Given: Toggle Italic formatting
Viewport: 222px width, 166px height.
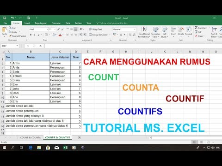Looking at the screenshot, I should tap(35, 35).
